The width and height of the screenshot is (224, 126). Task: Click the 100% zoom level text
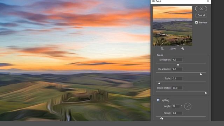[x=173, y=49]
